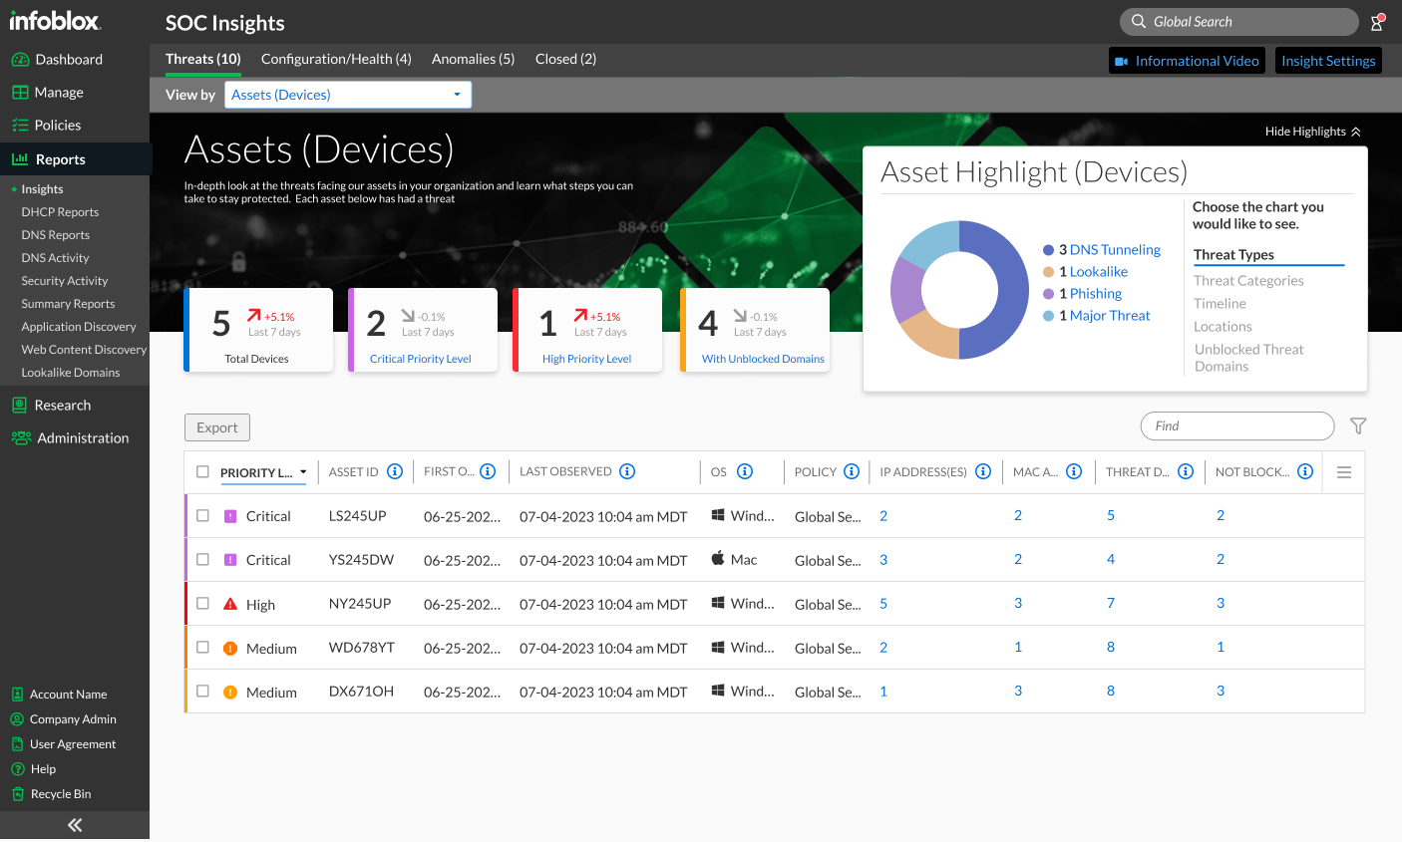Click the Reports bar chart icon
The width and height of the screenshot is (1402, 842).
[x=20, y=159]
